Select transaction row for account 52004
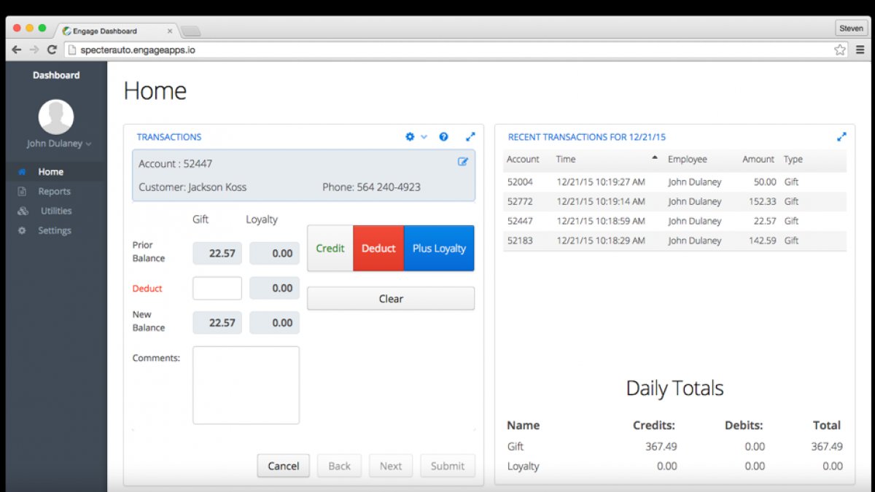This screenshot has width=875, height=492. tap(674, 182)
